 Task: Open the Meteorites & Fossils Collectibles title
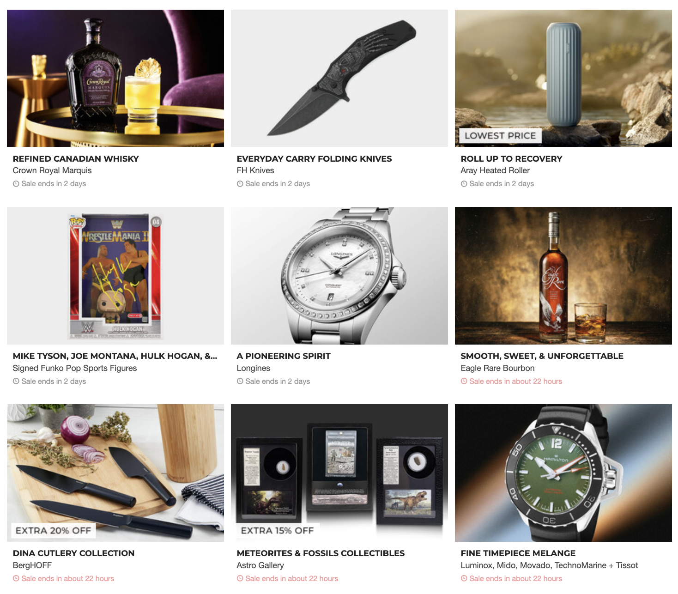coord(321,553)
